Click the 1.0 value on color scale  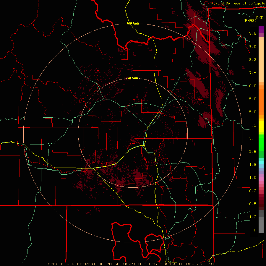pos(253,178)
